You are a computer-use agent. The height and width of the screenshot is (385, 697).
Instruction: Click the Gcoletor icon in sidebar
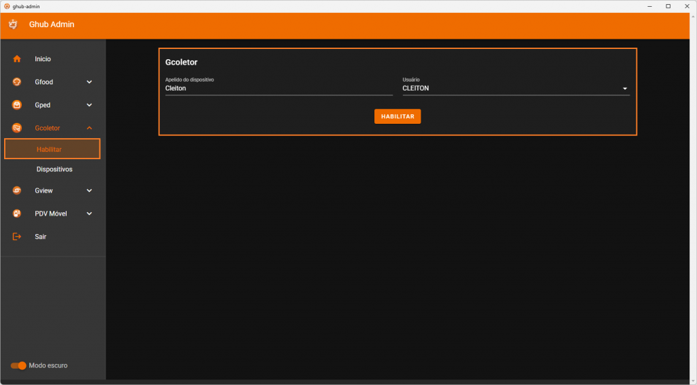coord(17,129)
